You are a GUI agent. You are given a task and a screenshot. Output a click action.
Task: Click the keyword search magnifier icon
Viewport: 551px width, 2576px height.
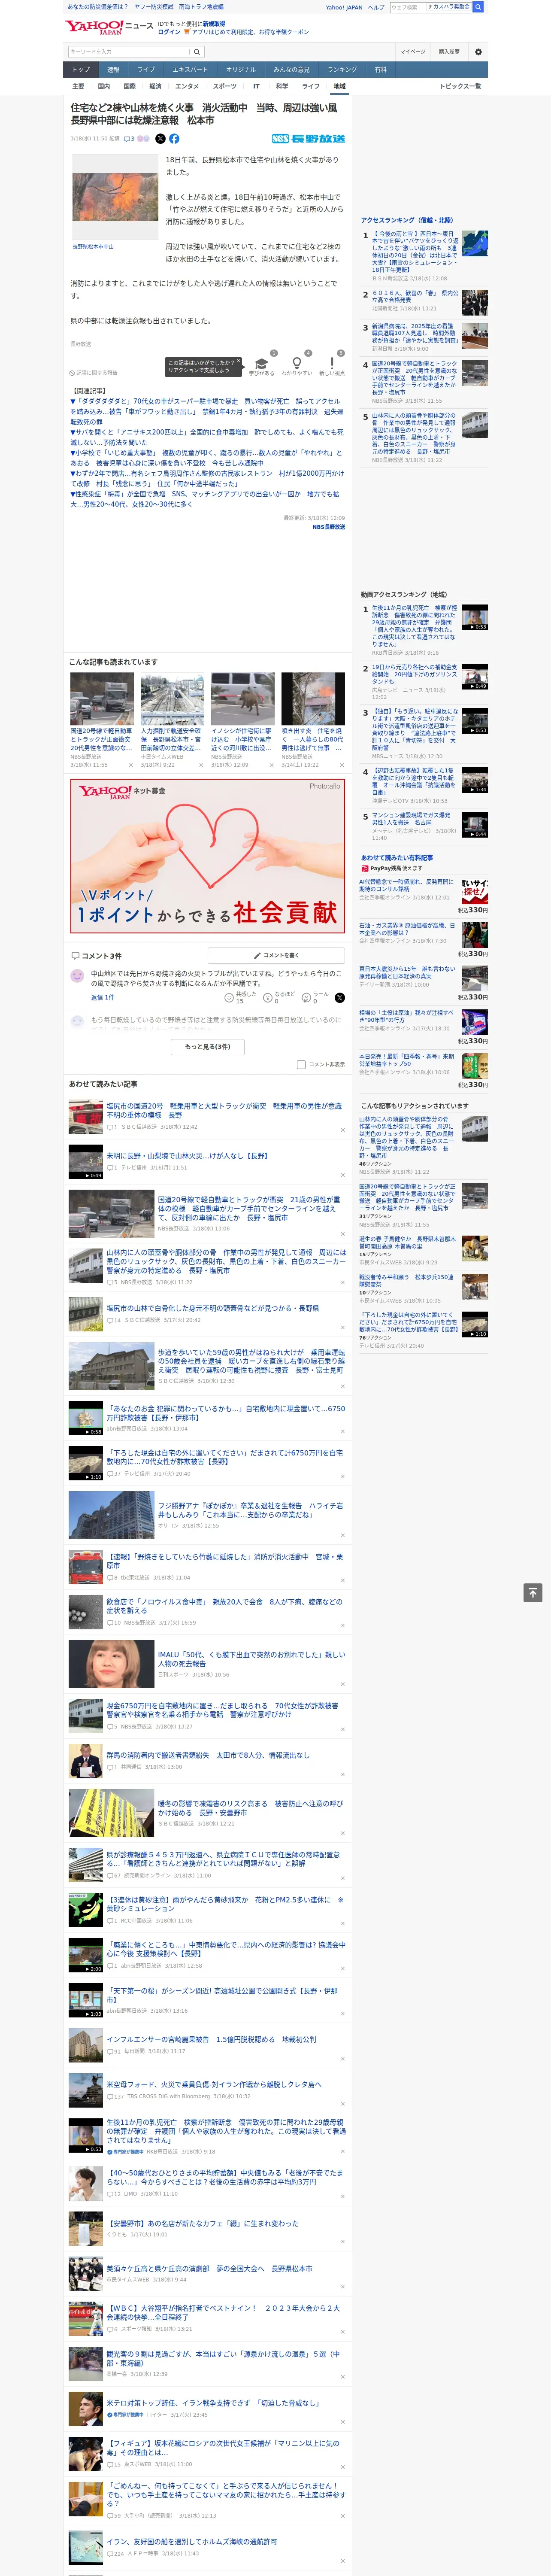coord(196,52)
